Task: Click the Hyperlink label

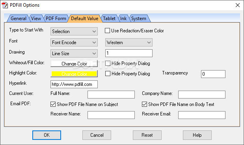Action: (x=18, y=83)
